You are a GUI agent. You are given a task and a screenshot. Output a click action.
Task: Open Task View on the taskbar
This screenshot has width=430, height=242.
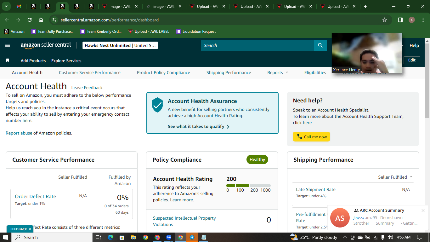click(98, 237)
